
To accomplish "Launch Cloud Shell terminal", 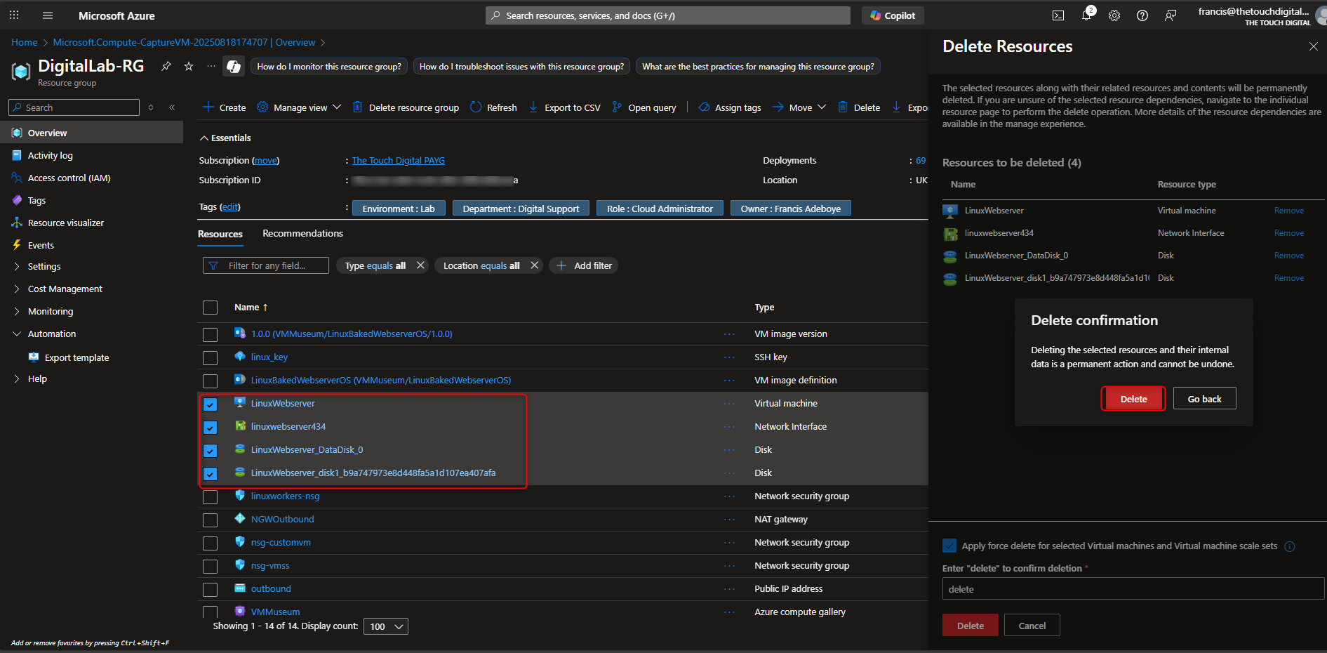I will pyautogui.click(x=1058, y=15).
